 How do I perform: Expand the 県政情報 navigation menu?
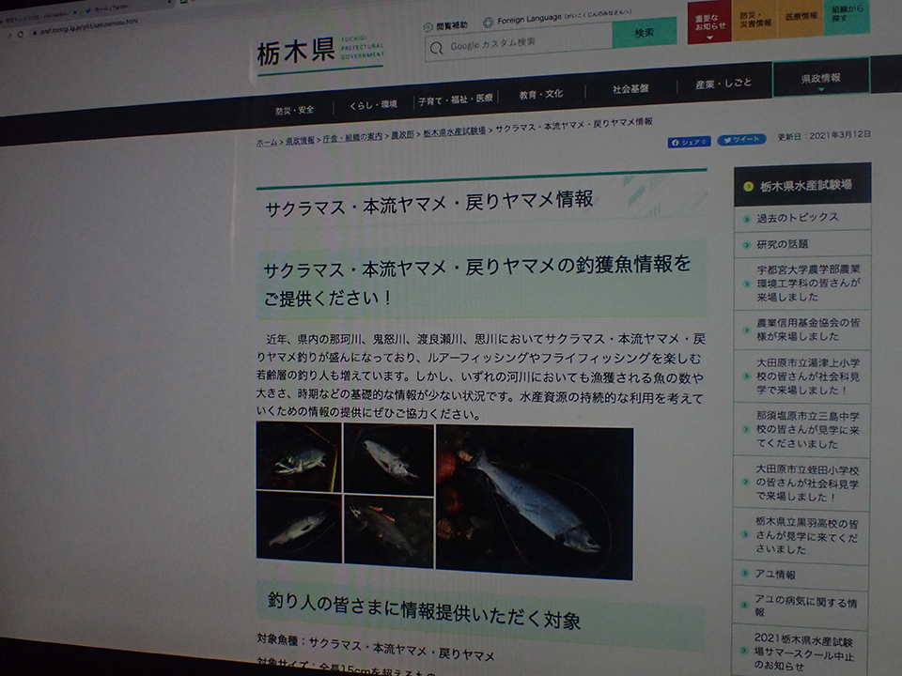pos(820,79)
